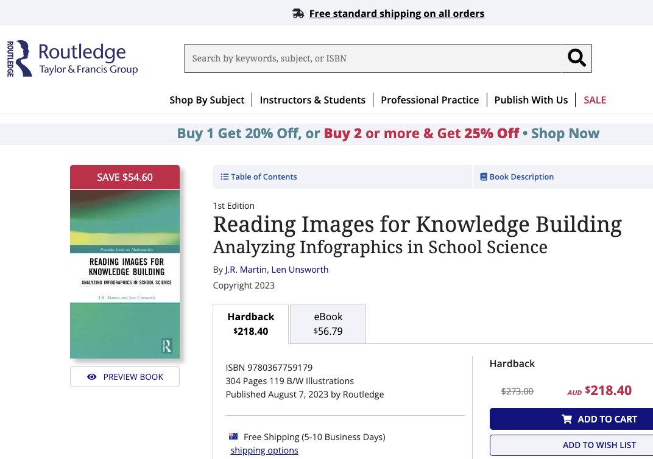Open Professional Practice menu
This screenshot has height=459, width=653.
430,100
